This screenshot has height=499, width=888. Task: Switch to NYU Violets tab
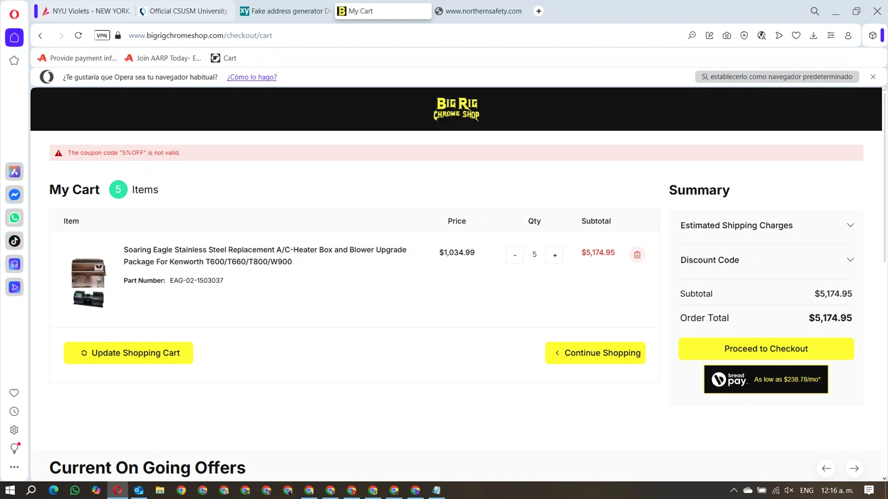coord(86,11)
